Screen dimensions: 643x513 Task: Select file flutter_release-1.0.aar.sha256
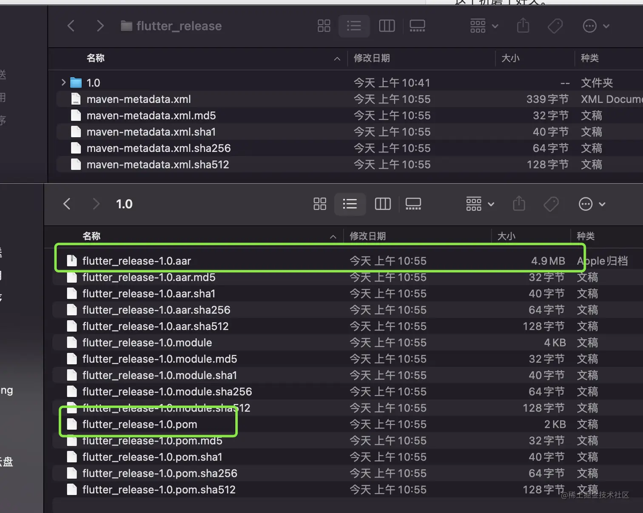156,310
